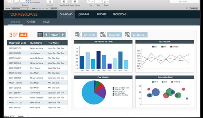
Task: Click the REV WTD $10,432 value
Action: click(x=90, y=35)
